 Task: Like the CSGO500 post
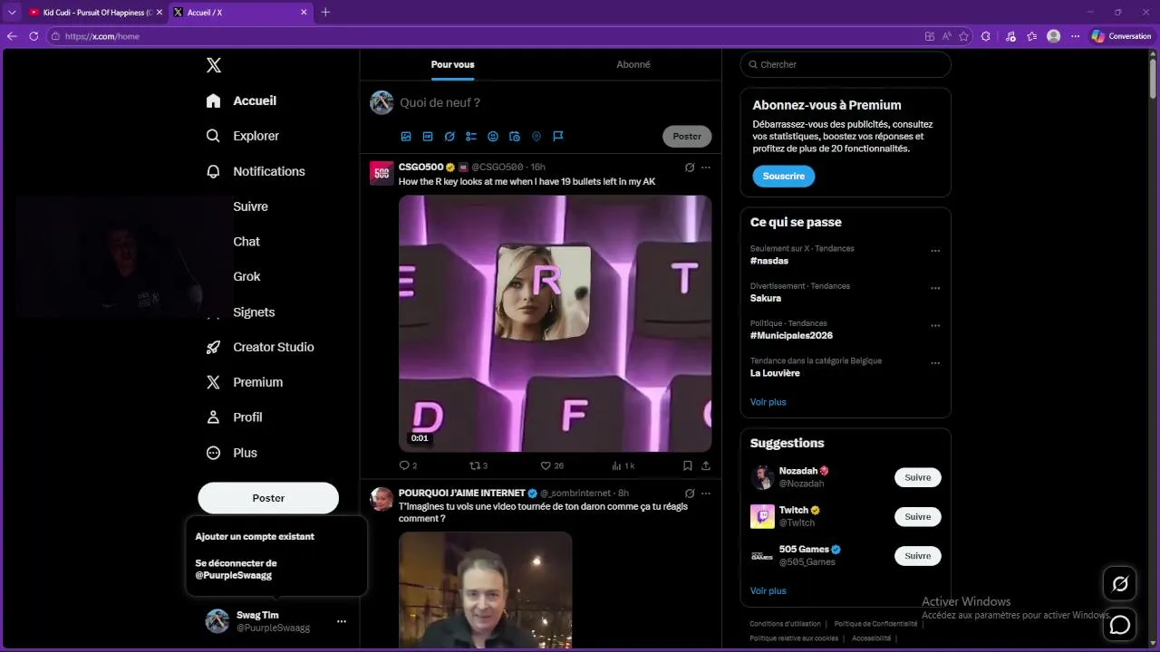pyautogui.click(x=552, y=465)
